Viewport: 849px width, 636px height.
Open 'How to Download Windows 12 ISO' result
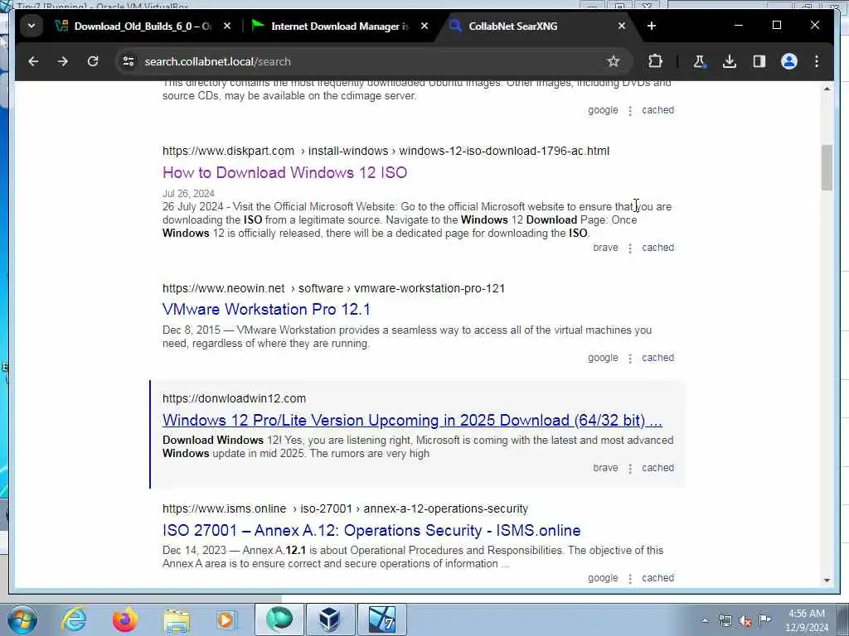click(x=285, y=172)
